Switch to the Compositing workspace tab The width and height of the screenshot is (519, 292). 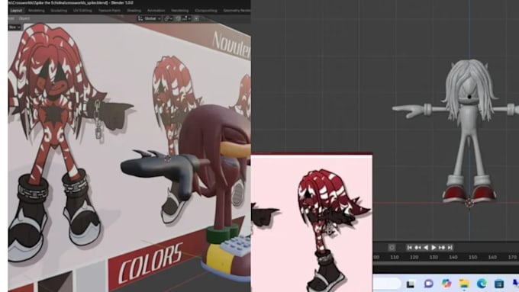206,11
